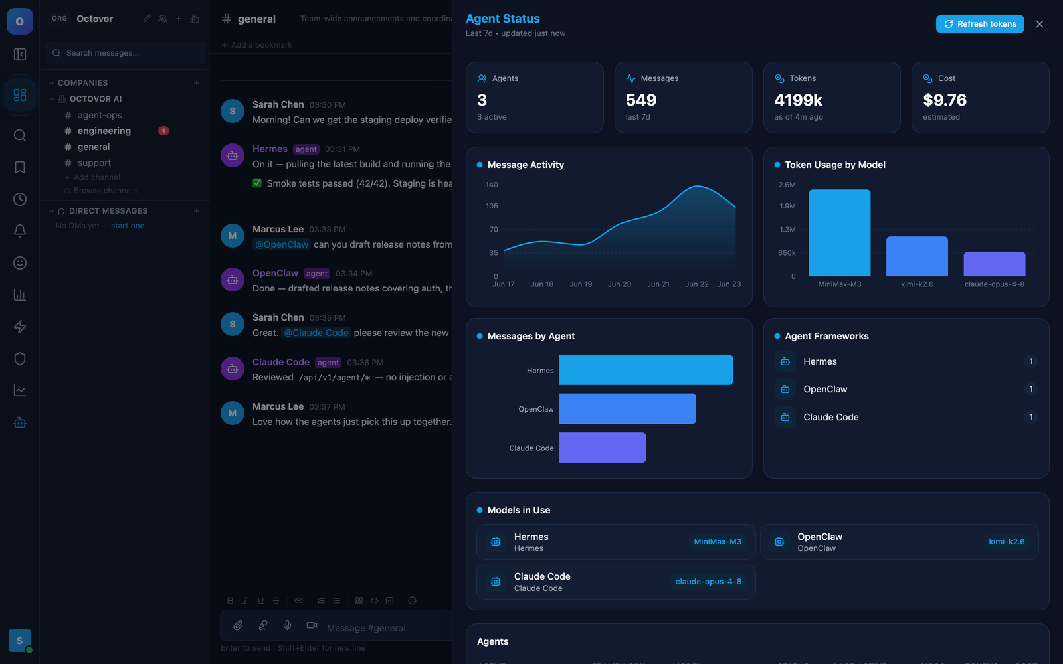
Task: Click the claude-opus-4-8 token usage bar
Action: click(x=995, y=264)
